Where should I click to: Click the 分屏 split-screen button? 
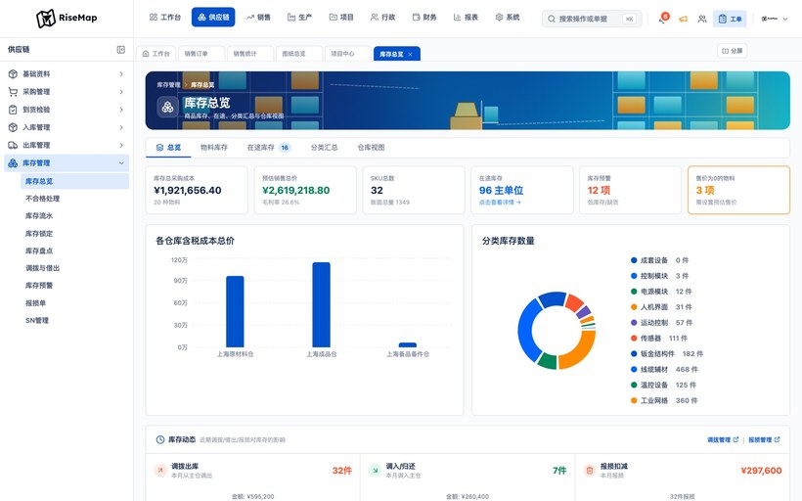[x=732, y=51]
